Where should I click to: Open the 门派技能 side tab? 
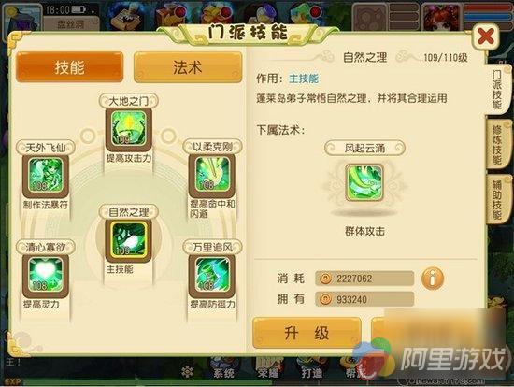[497, 89]
